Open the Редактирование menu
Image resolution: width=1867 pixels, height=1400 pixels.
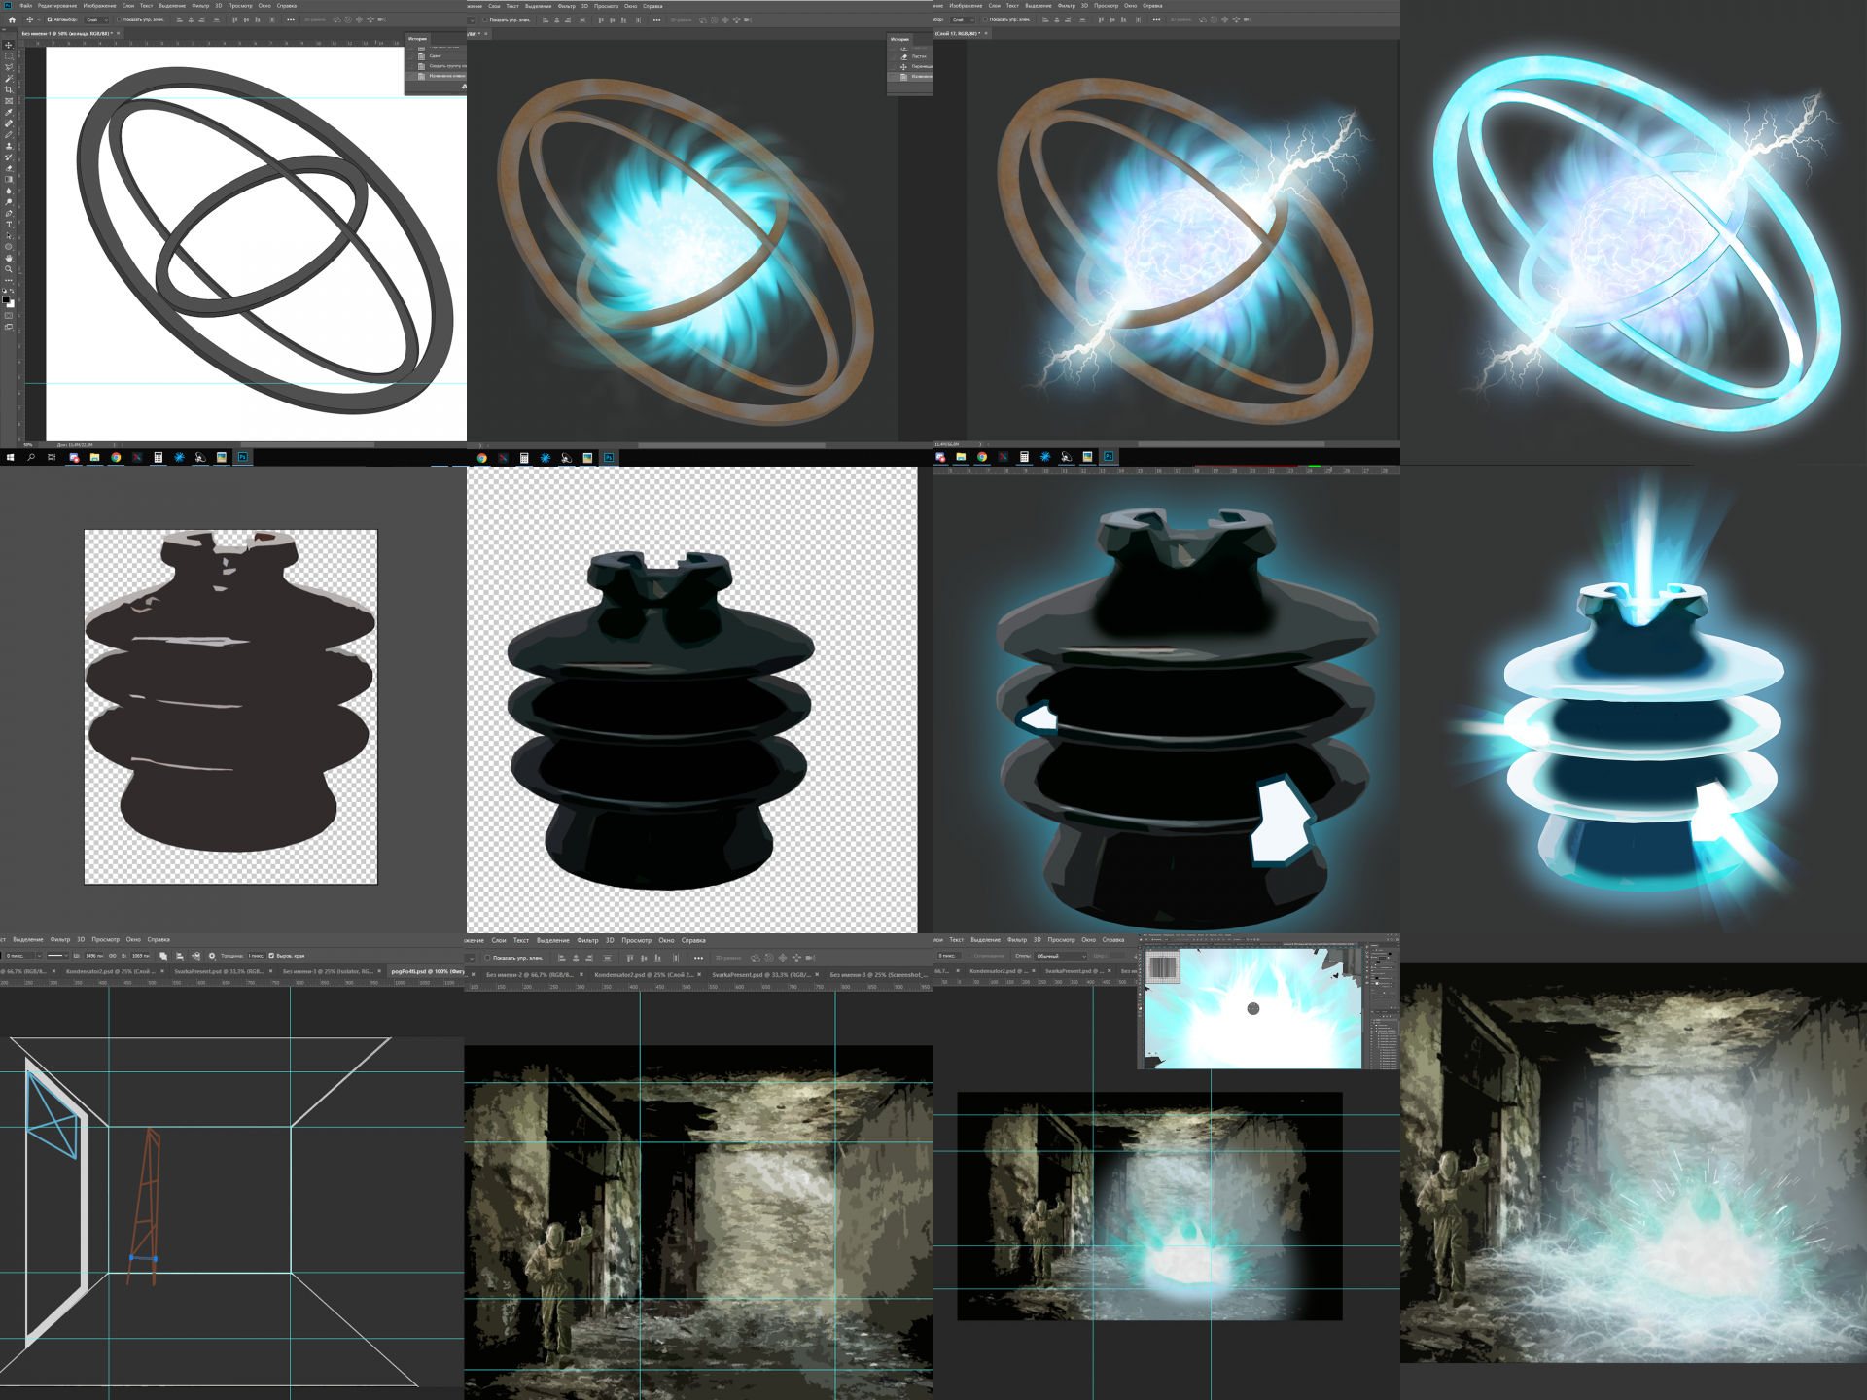57,6
